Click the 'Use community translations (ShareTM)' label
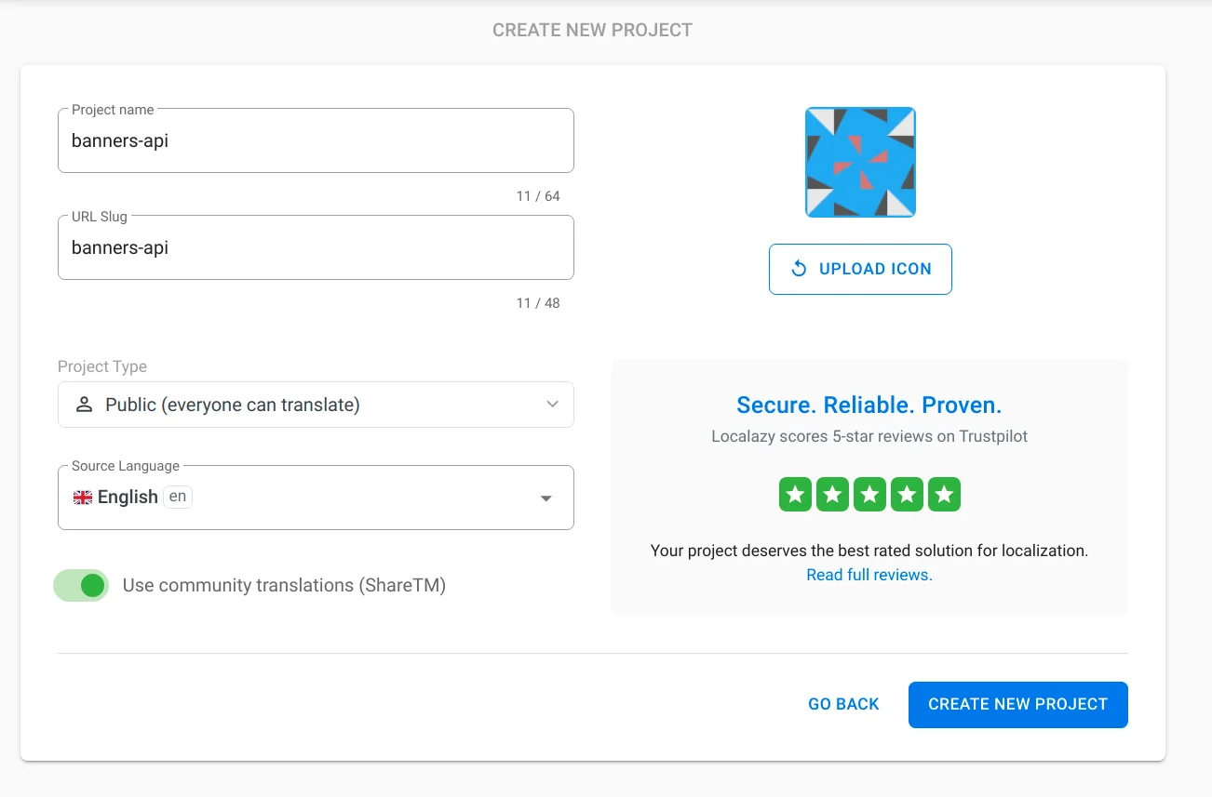This screenshot has width=1212, height=797. click(284, 585)
